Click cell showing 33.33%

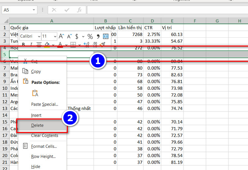click(152, 41)
